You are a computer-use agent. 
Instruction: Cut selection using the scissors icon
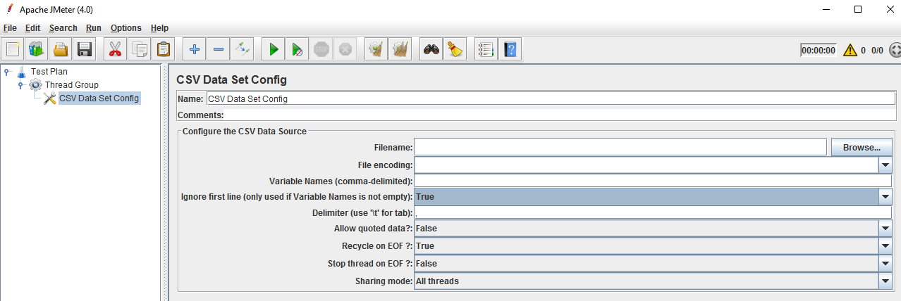point(116,50)
